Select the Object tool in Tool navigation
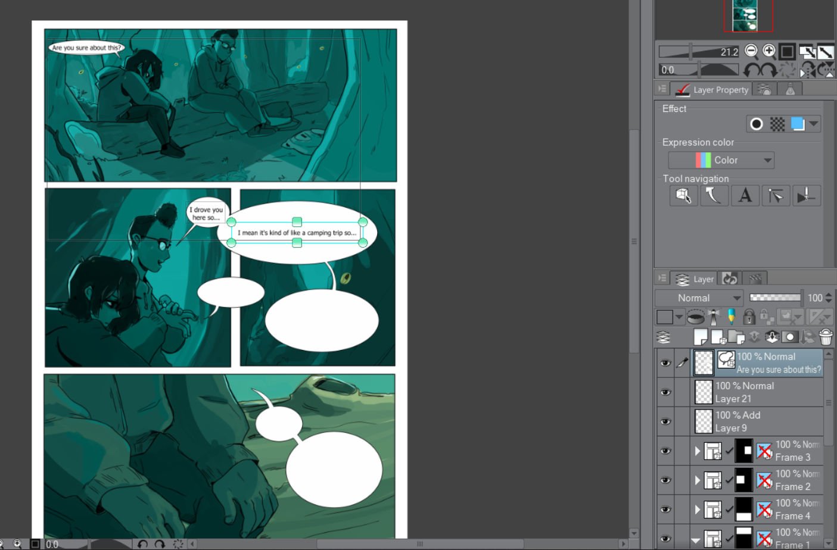This screenshot has height=550, width=837. tap(683, 195)
